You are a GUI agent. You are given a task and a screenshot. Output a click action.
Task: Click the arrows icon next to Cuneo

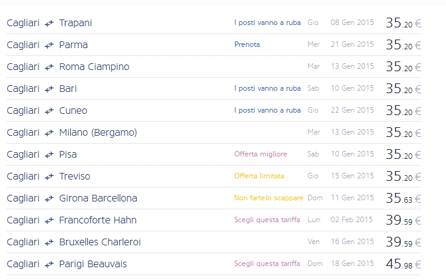point(49,111)
